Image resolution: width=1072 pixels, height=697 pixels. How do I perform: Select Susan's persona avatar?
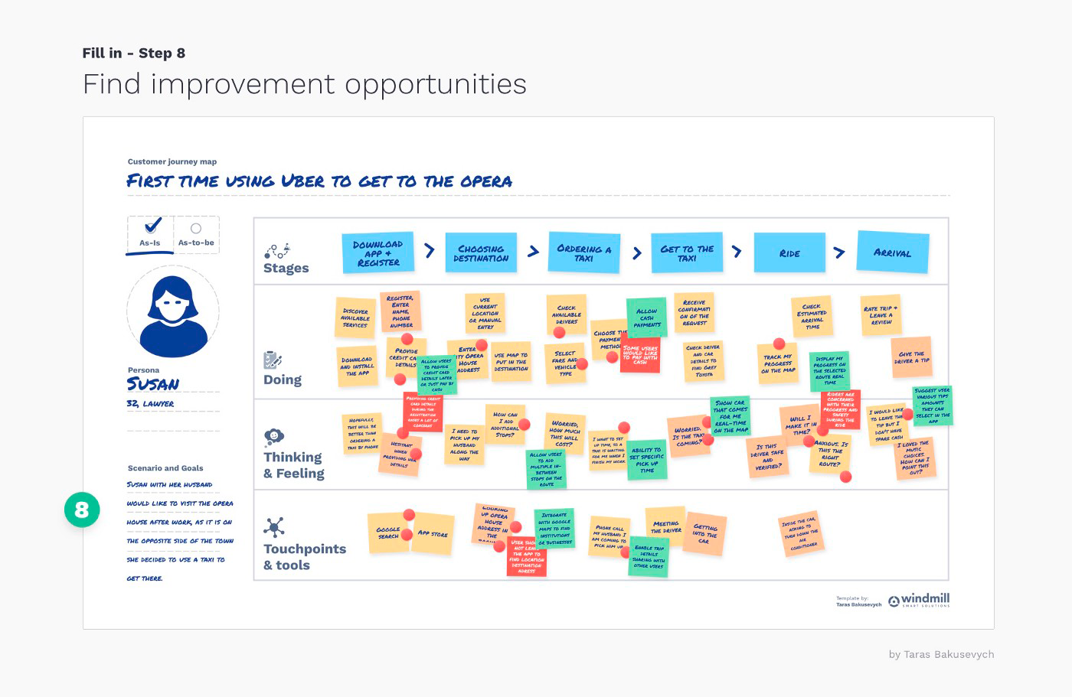[x=173, y=312]
